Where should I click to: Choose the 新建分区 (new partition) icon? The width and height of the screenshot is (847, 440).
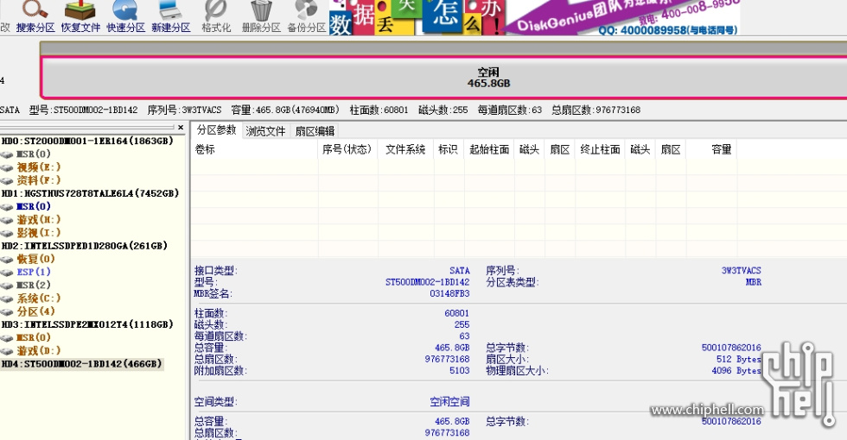click(171, 17)
